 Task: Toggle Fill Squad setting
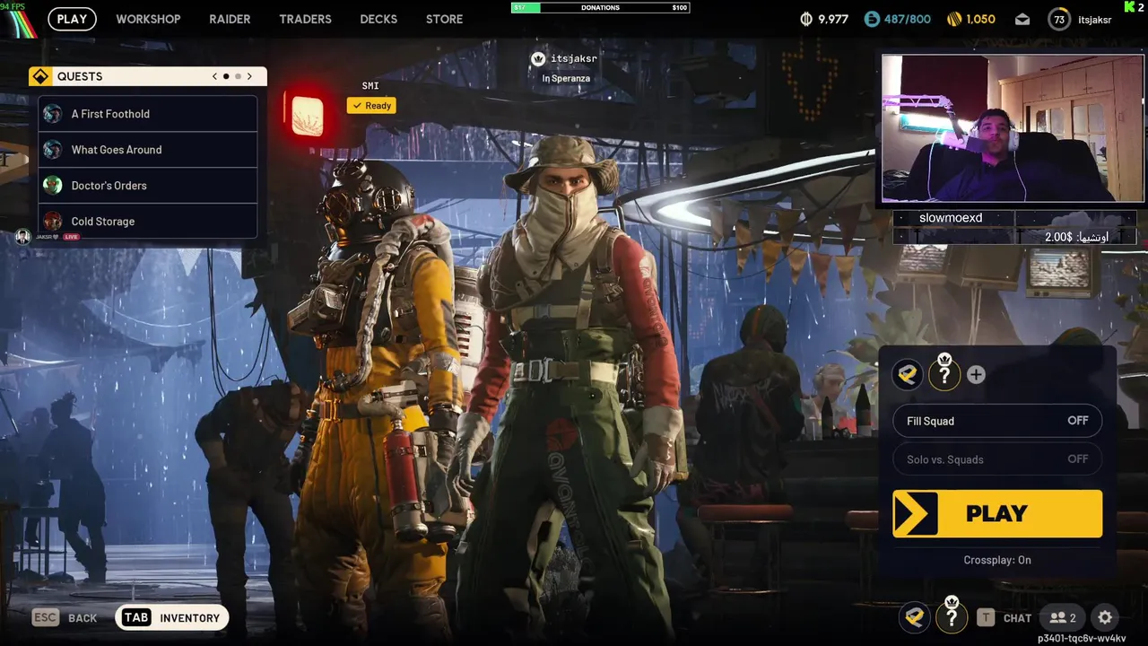pyautogui.click(x=997, y=421)
